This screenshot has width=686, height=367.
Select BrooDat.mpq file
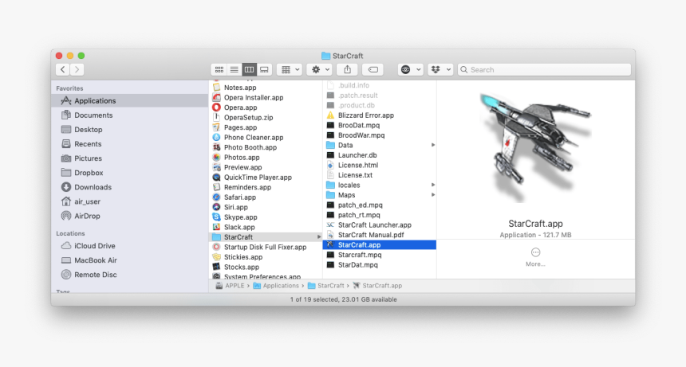380,125
